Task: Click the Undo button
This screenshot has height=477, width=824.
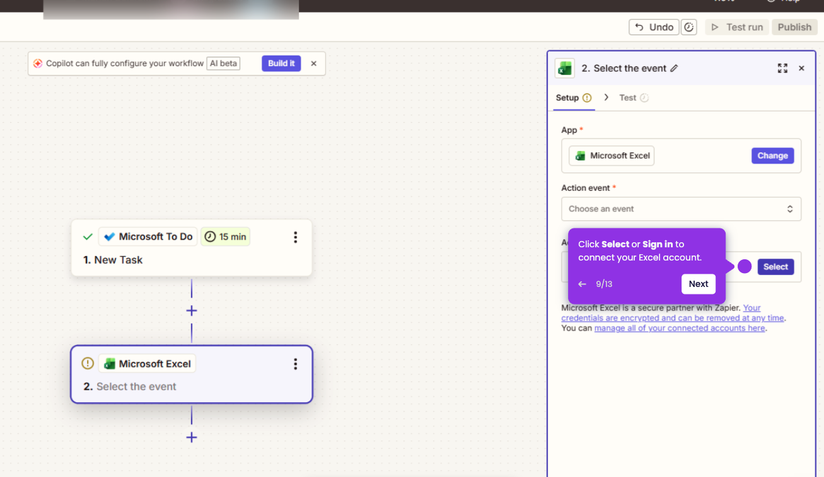Action: tap(654, 27)
